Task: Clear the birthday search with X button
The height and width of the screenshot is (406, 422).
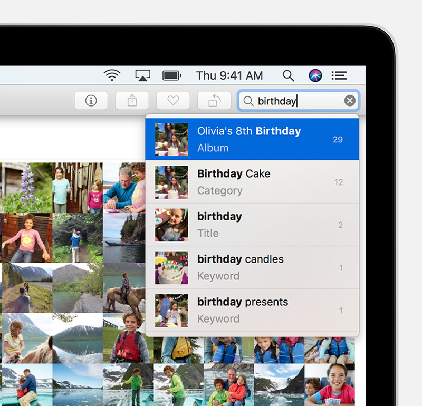Action: [x=350, y=101]
